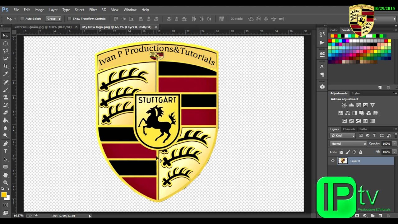Image resolution: width=398 pixels, height=224 pixels.
Task: Open the Filter menu
Action: [93, 10]
